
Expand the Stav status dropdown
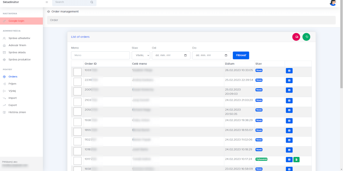click(x=141, y=55)
